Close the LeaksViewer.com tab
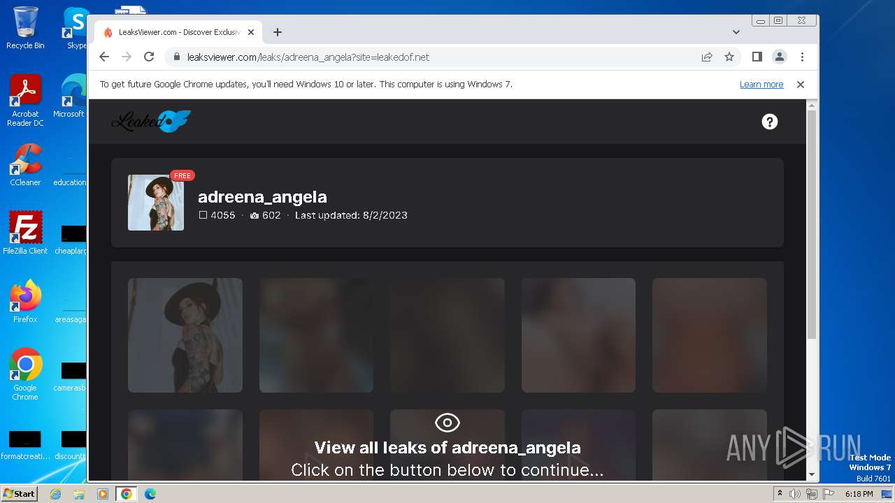The width and height of the screenshot is (895, 503). tap(251, 32)
